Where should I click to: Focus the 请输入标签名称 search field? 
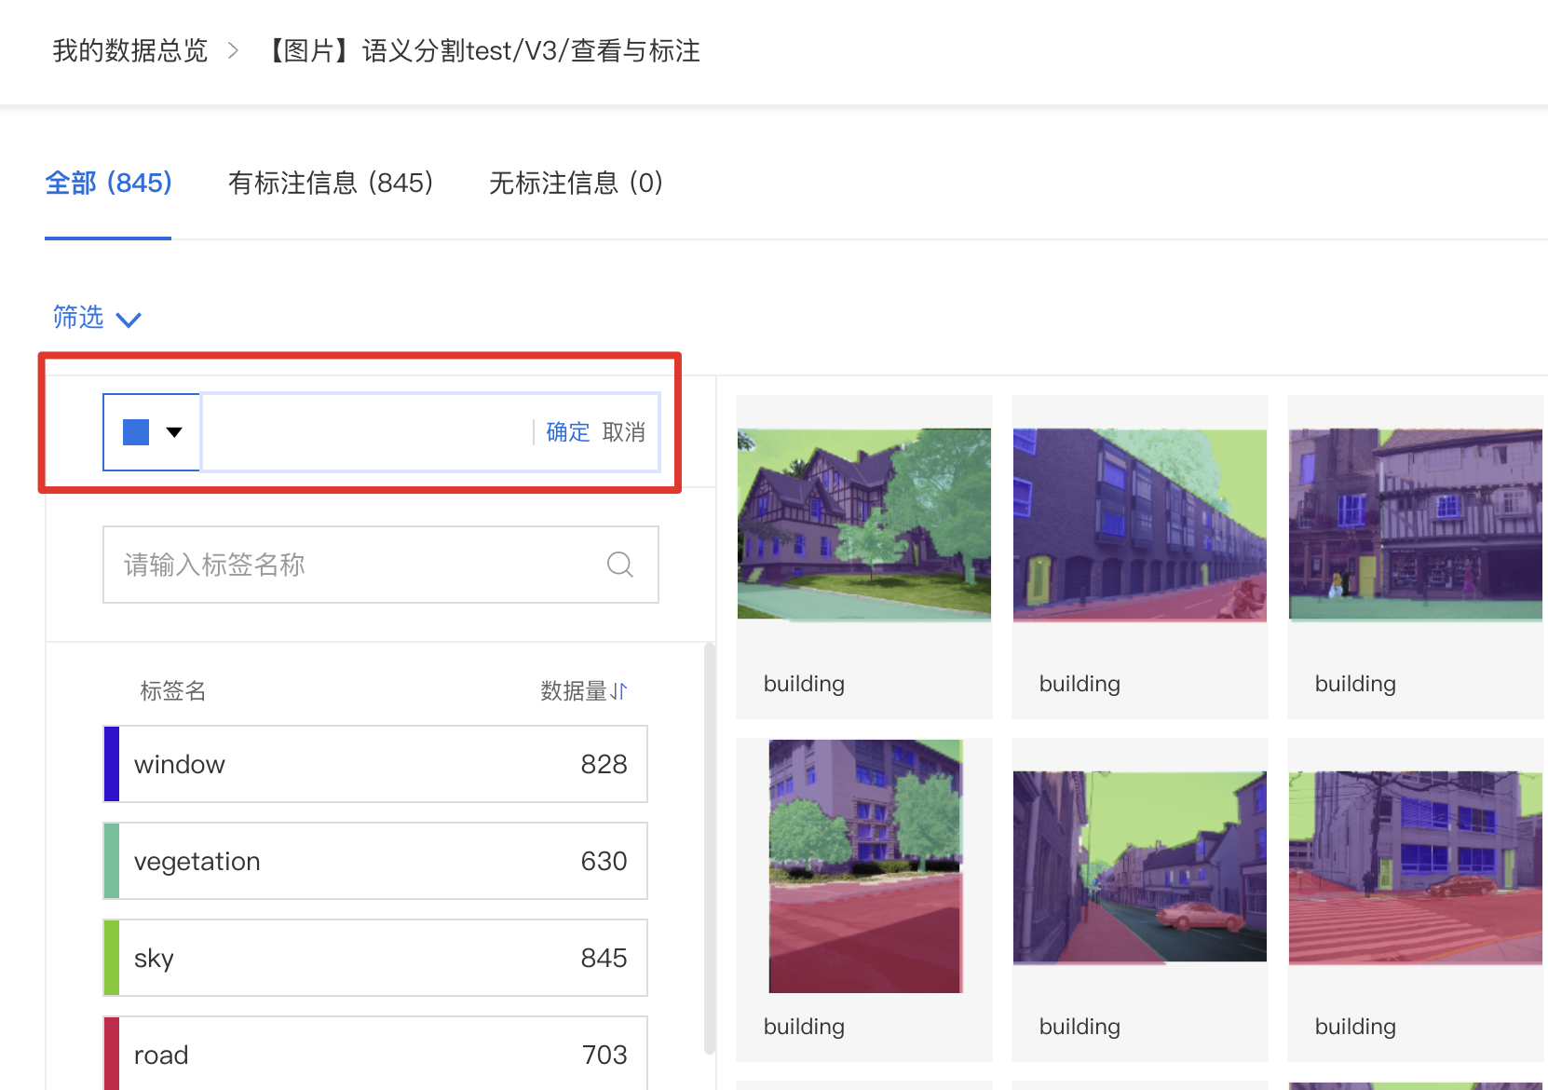[x=381, y=565]
